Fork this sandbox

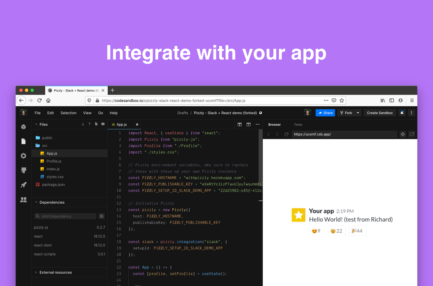346,113
